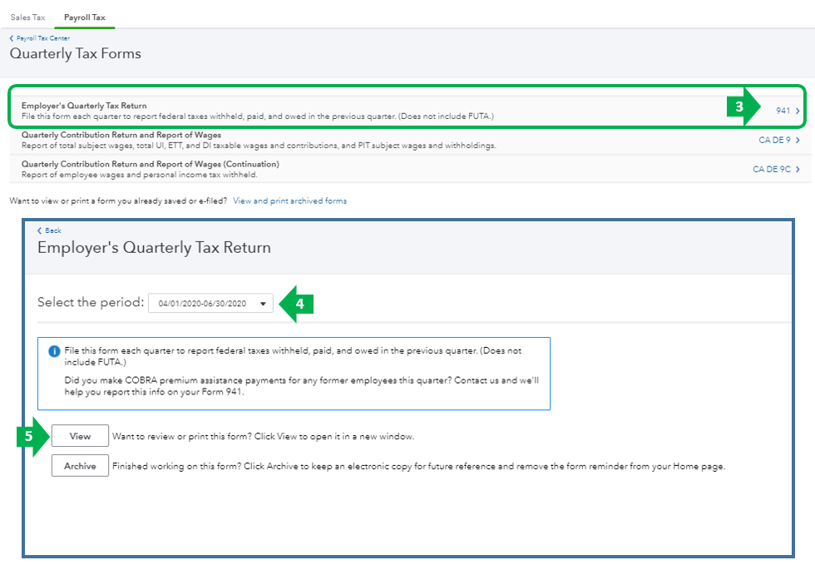
Task: Click the chevron beside CA DE 9
Action: 798,140
